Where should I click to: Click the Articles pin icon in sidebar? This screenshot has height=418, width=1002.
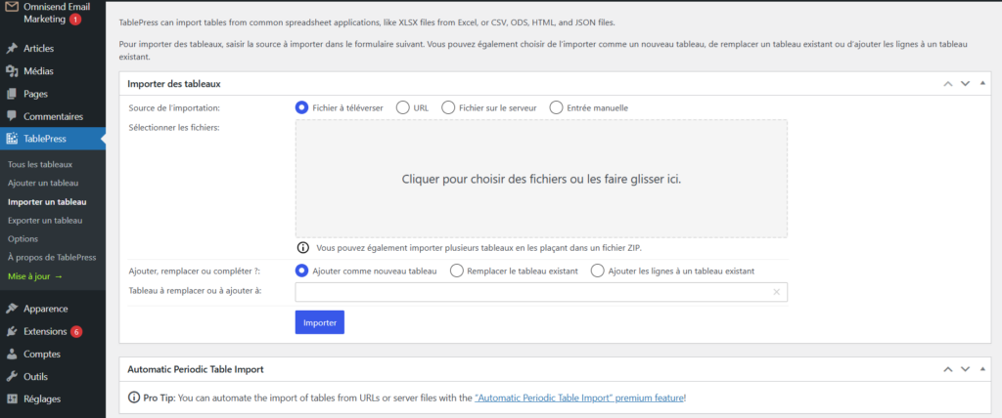click(12, 48)
